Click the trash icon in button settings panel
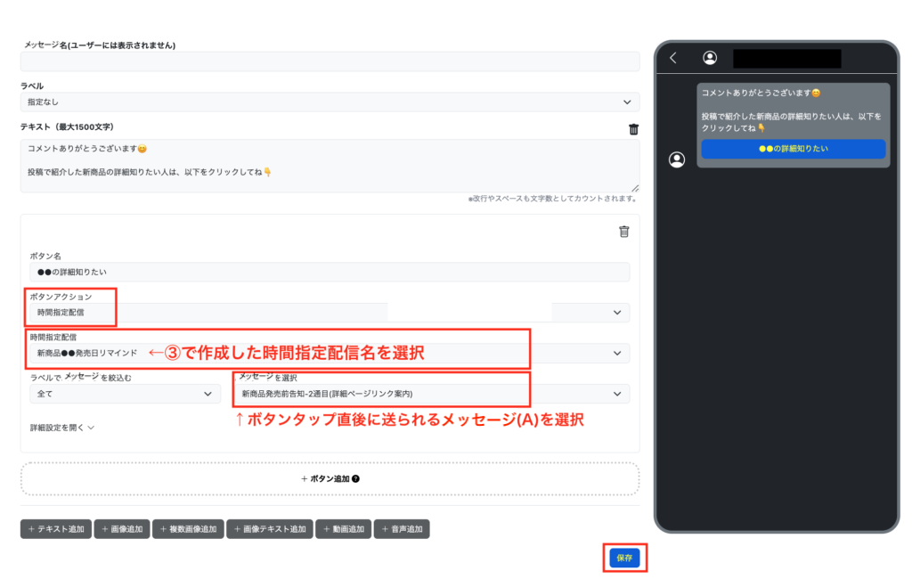This screenshot has height=579, width=912. [x=623, y=232]
